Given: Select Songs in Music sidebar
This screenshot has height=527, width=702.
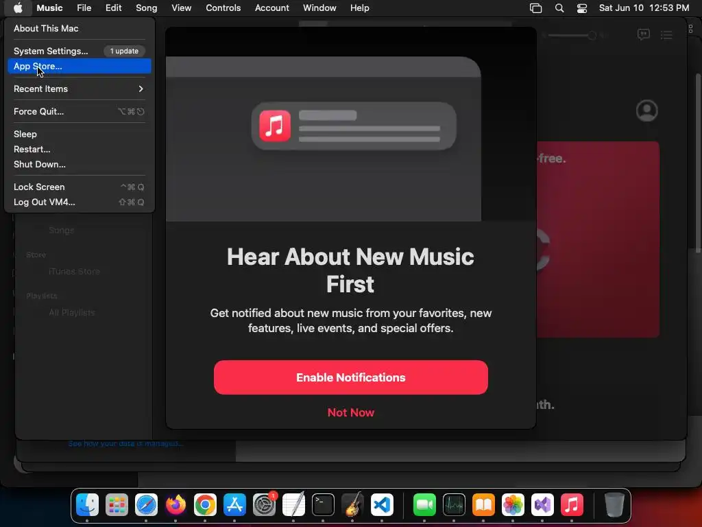Looking at the screenshot, I should (61, 231).
